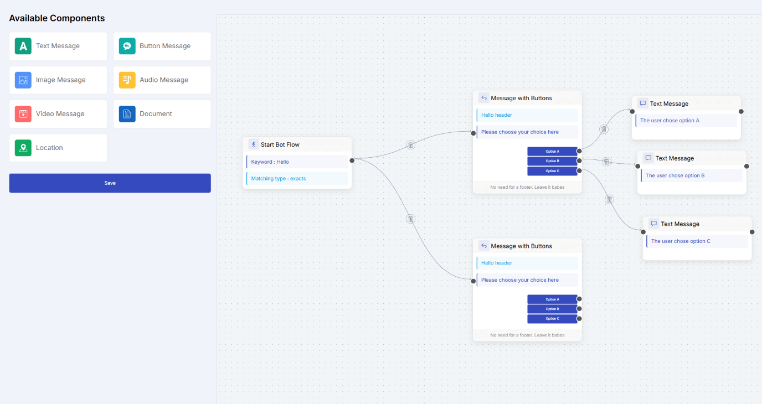Click the output handle of Start Bot Flow node
This screenshot has width=762, height=404.
(x=352, y=160)
